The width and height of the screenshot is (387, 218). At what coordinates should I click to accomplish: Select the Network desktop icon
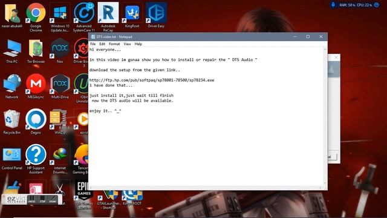click(11, 87)
